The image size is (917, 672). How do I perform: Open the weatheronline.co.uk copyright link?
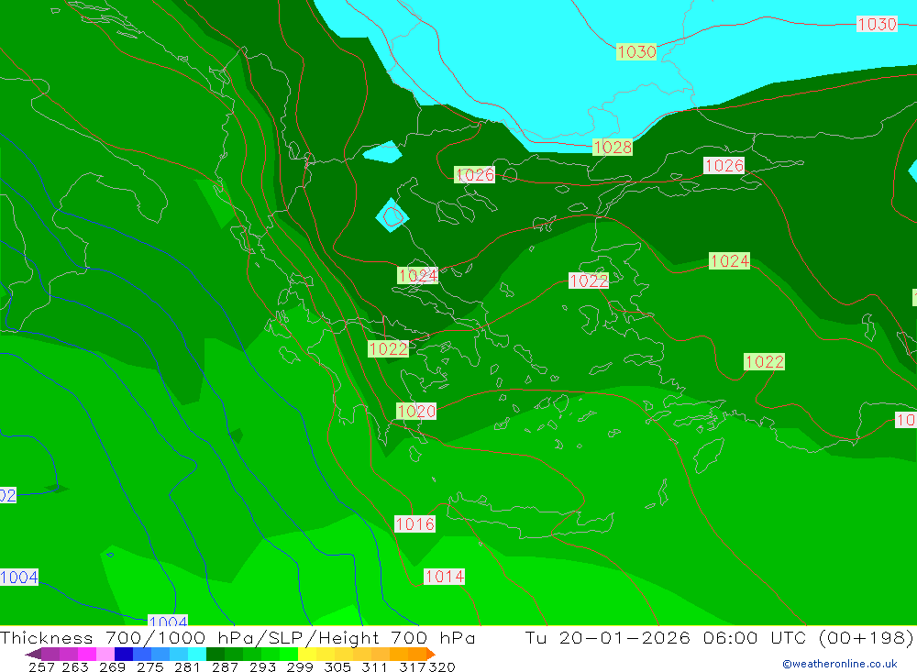[x=840, y=664]
